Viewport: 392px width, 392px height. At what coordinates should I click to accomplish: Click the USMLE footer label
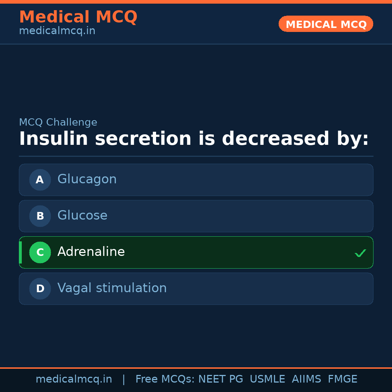[x=267, y=379]
